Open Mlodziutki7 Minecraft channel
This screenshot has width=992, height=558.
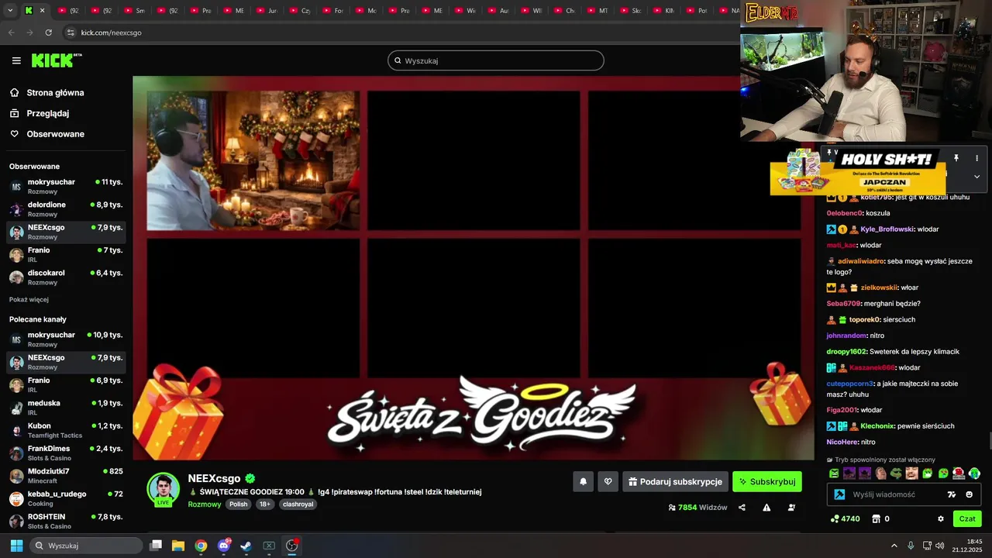point(66,476)
